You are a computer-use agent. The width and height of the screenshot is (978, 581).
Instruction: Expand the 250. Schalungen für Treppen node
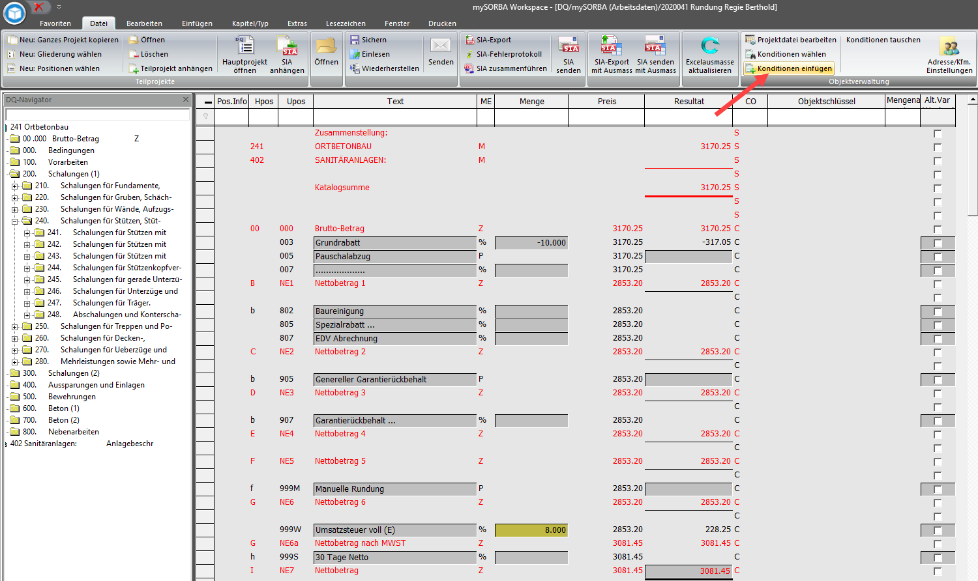pos(14,327)
